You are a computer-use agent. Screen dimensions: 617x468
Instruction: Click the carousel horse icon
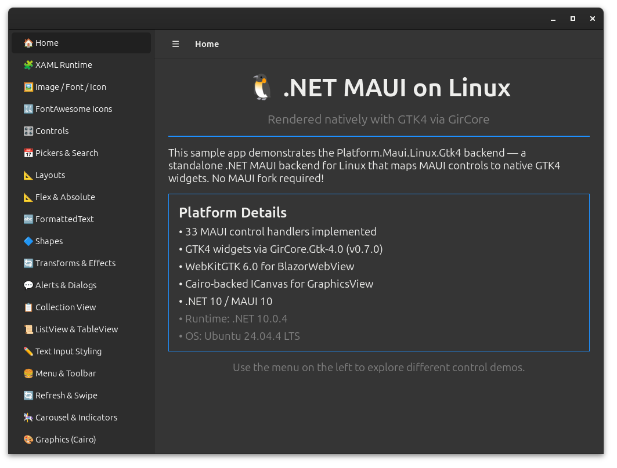(28, 418)
